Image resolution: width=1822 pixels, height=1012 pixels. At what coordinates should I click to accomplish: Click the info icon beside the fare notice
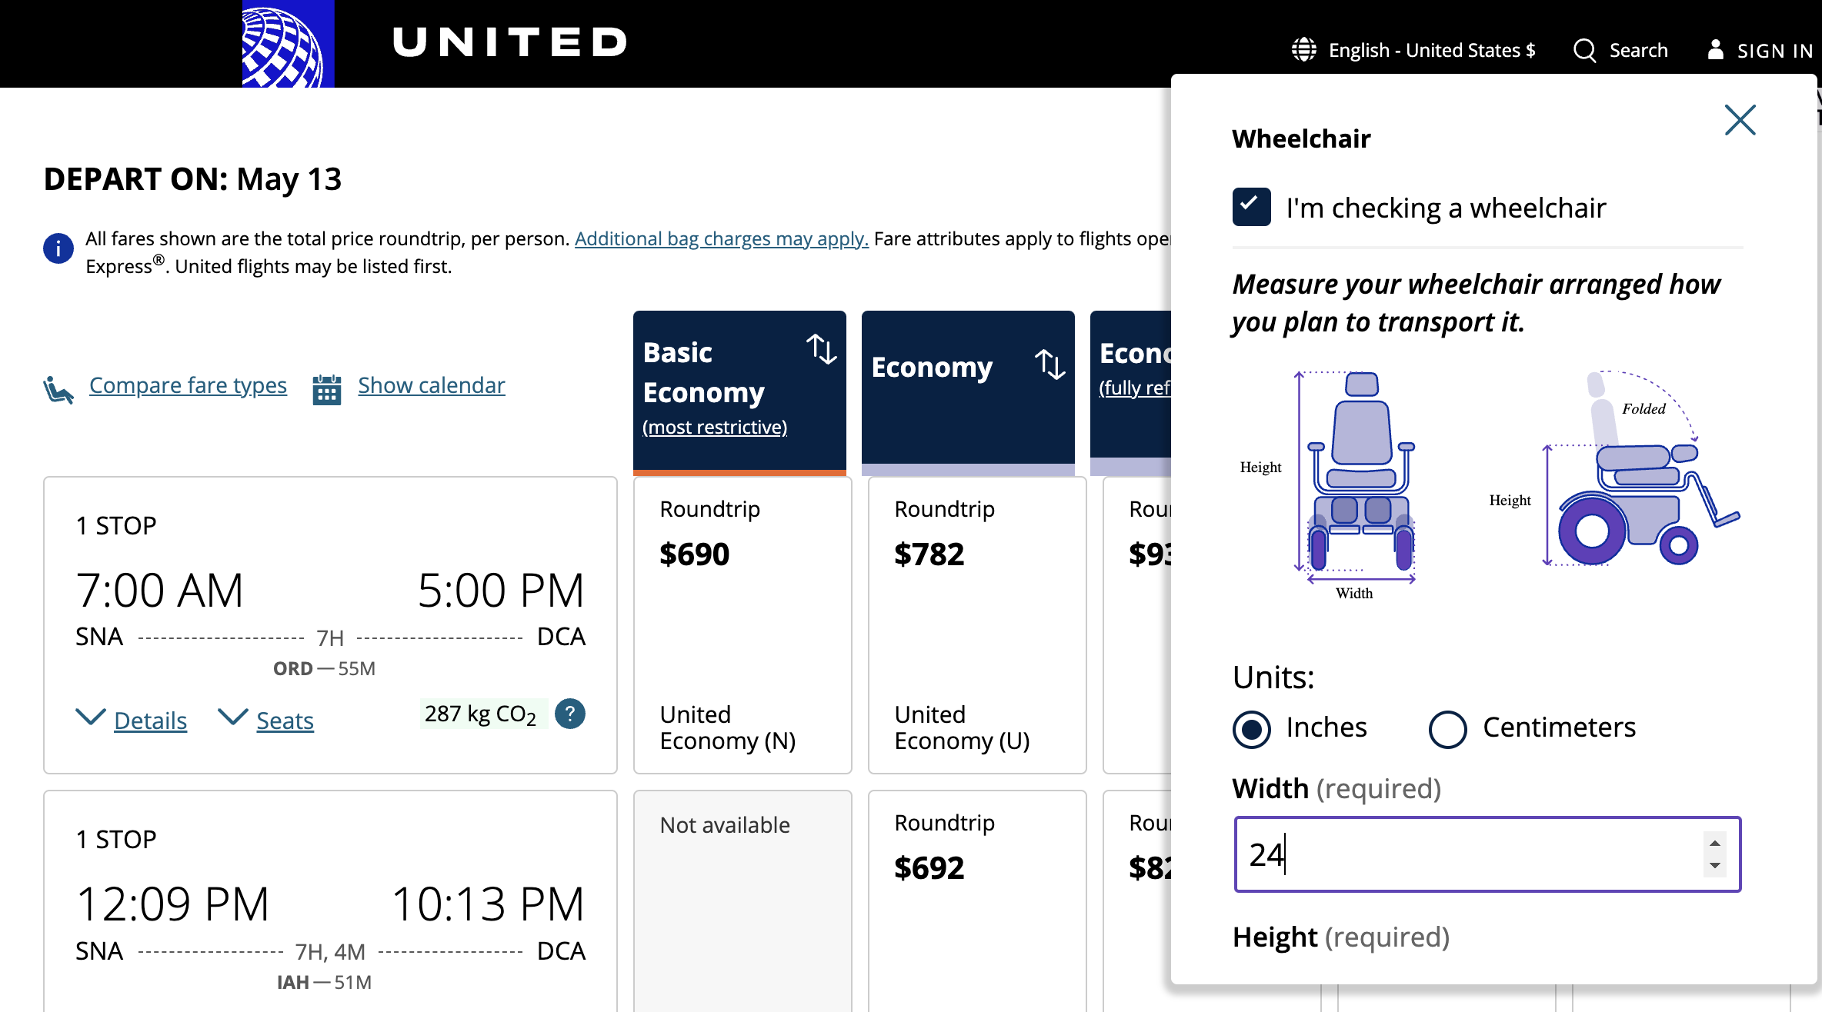pyautogui.click(x=58, y=248)
